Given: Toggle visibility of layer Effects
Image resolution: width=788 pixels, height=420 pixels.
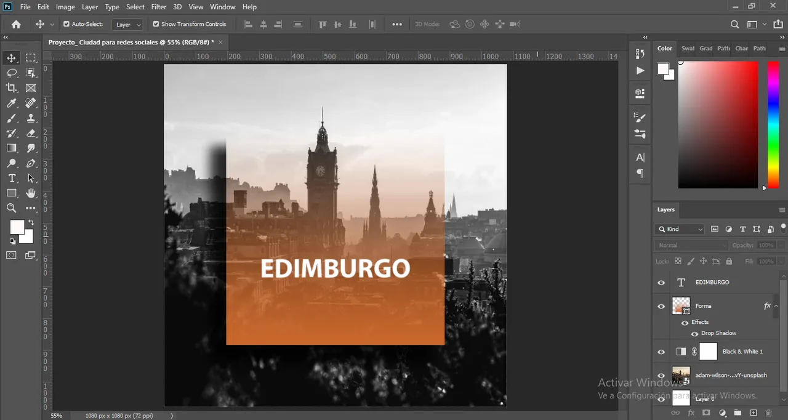Looking at the screenshot, I should coord(685,322).
